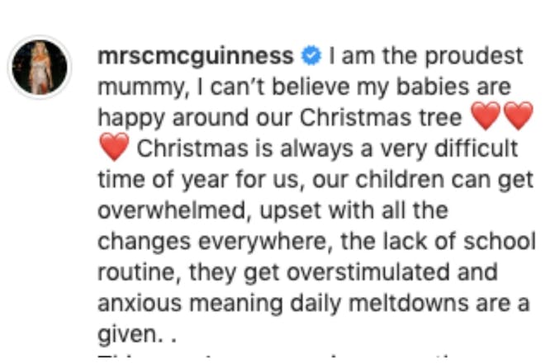545x363 pixels.
Task: Click the first red heart after "Christmas tree"
Action: (x=486, y=116)
